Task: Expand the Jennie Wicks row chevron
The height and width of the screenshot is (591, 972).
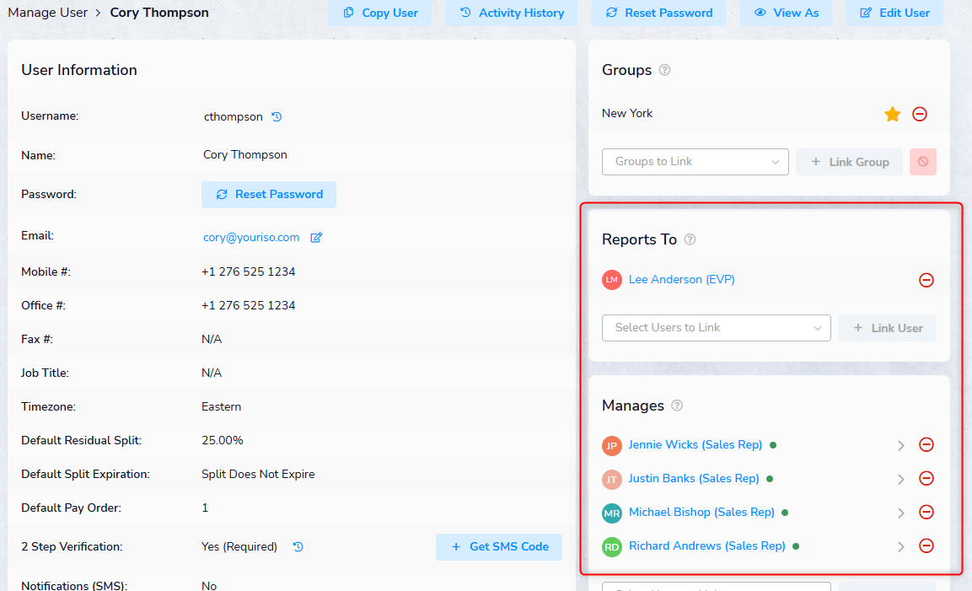Action: (900, 446)
